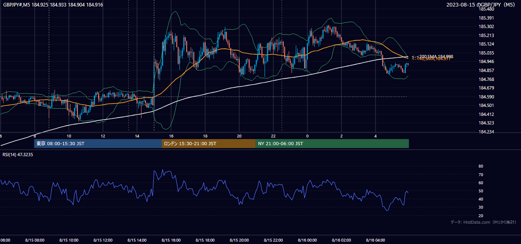Click the 8/15 14:00 bottom date label
The width and height of the screenshot is (521, 244).
point(137,240)
